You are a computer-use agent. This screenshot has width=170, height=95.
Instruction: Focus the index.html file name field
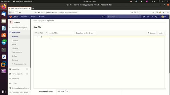pyautogui.click(x=61, y=33)
